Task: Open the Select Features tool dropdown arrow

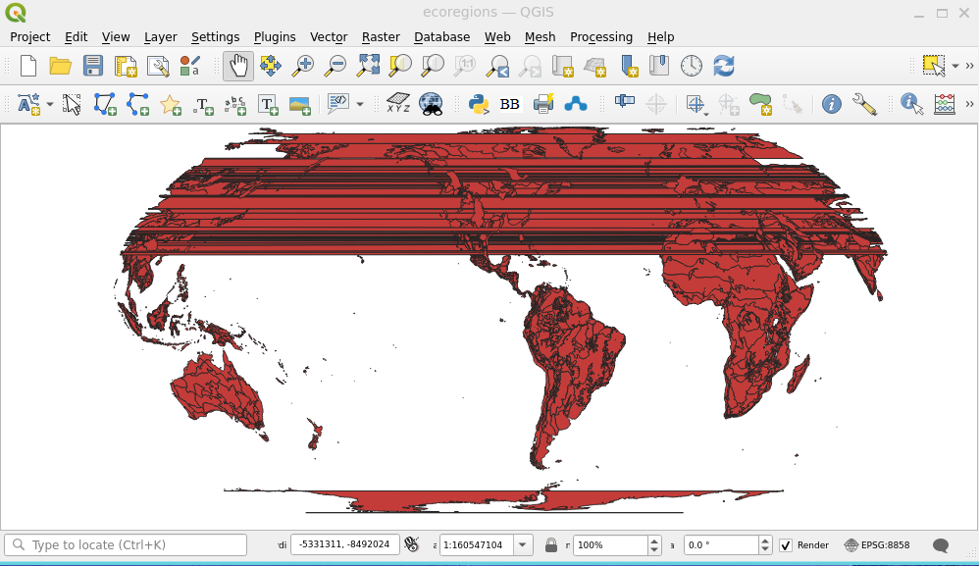Action: coord(955,66)
